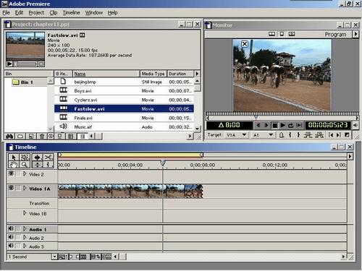The height and width of the screenshot is (271, 362).
Task: Open the Clip menu
Action: pos(54,12)
